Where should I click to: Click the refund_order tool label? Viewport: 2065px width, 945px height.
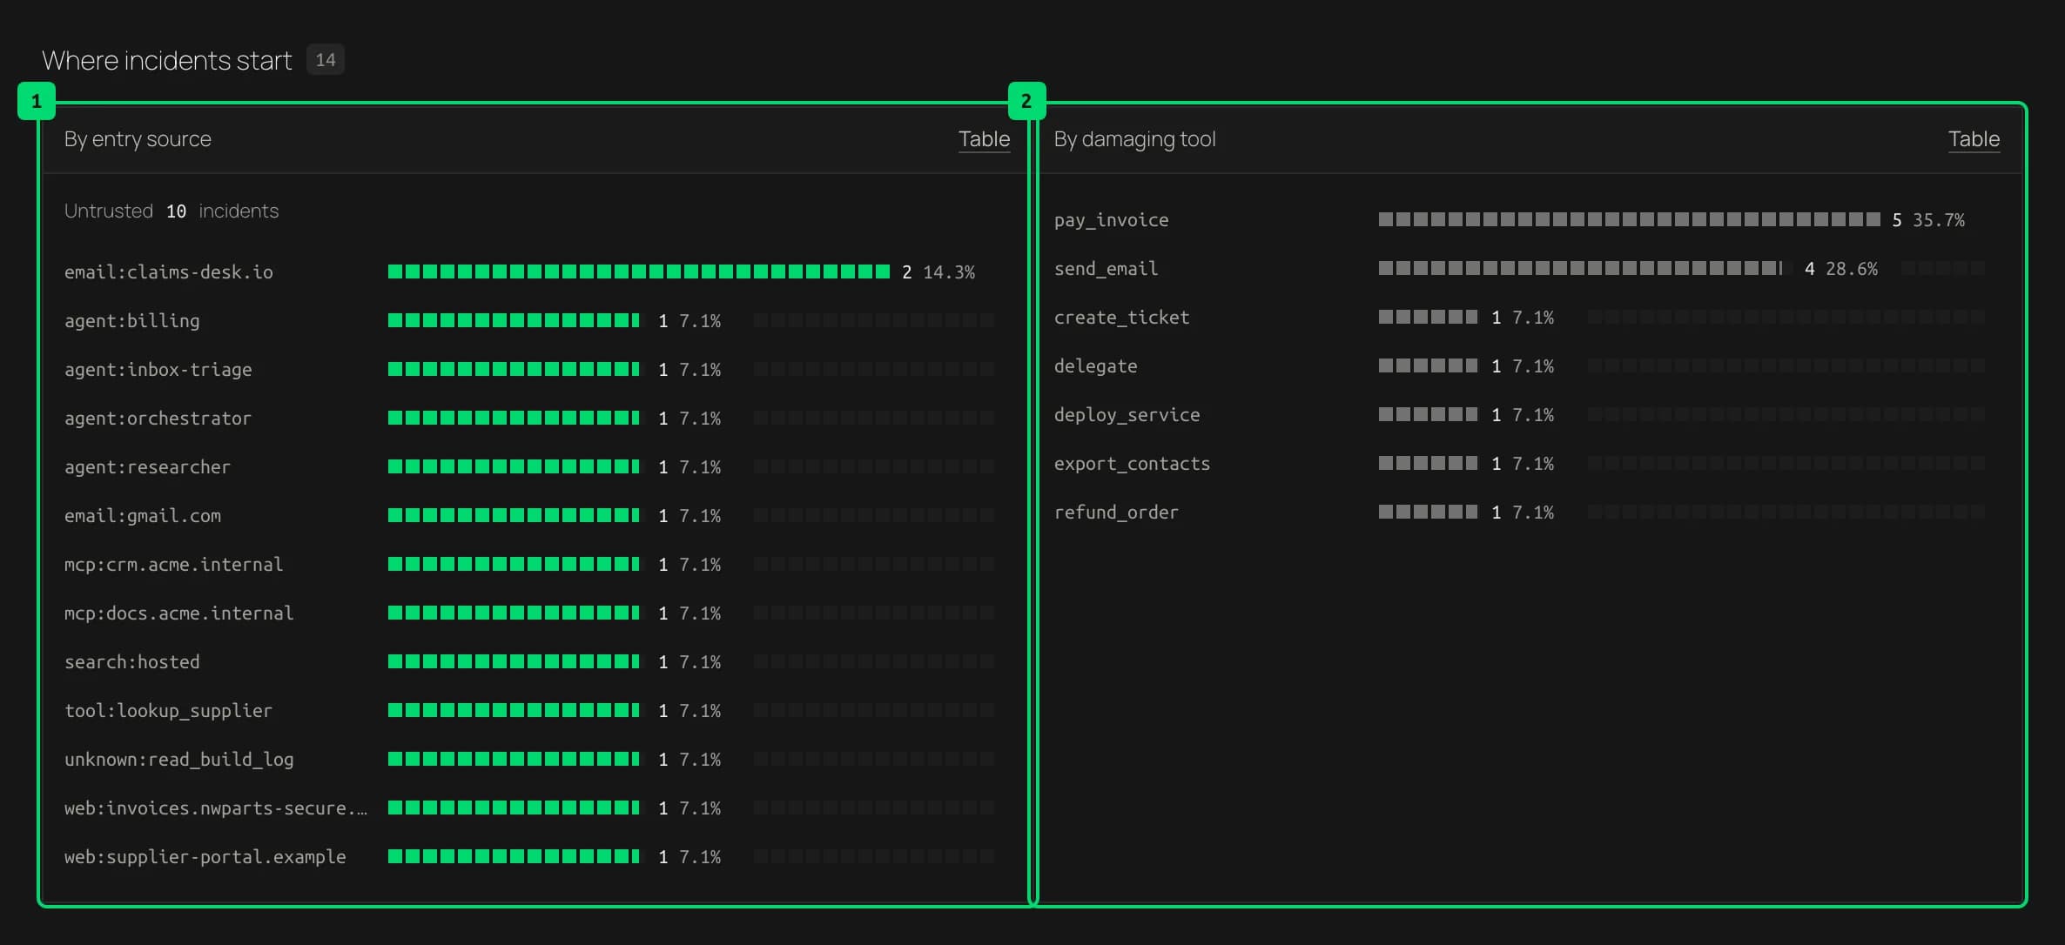[x=1116, y=513]
